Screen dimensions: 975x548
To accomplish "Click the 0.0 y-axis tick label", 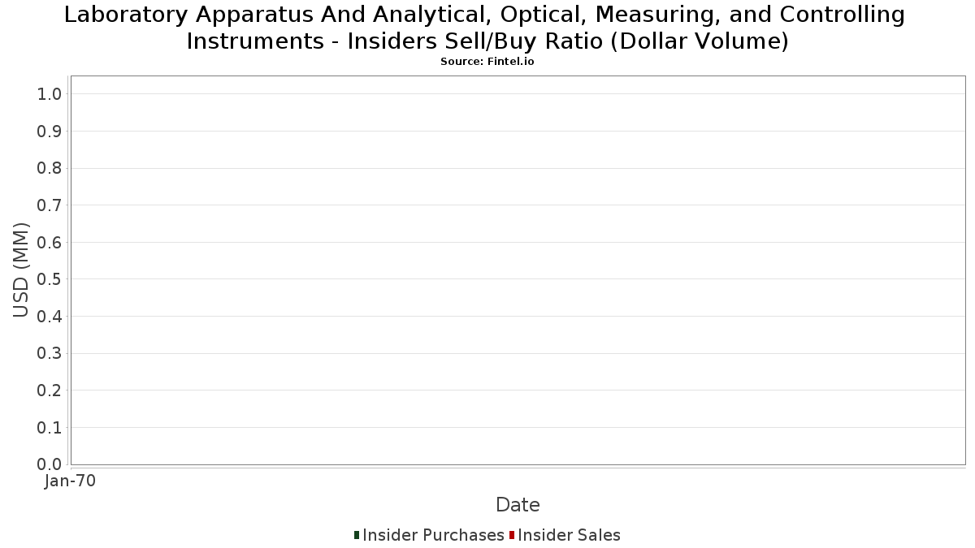I will coord(50,464).
